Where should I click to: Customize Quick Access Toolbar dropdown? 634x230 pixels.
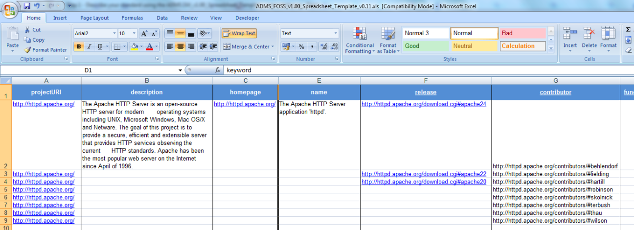pyautogui.click(x=70, y=6)
